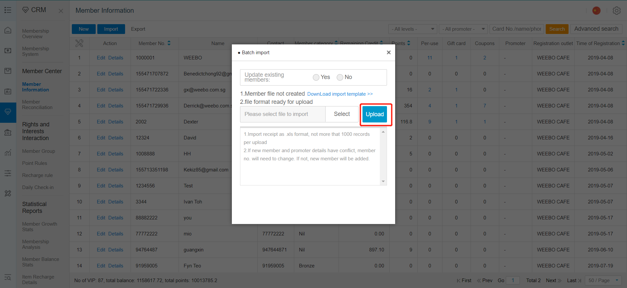
Task: Open the All promoter dropdown
Action: tap(463, 29)
